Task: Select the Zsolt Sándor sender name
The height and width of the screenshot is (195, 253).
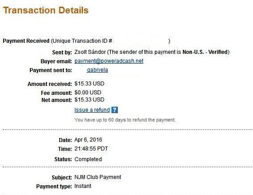Action: 90,52
